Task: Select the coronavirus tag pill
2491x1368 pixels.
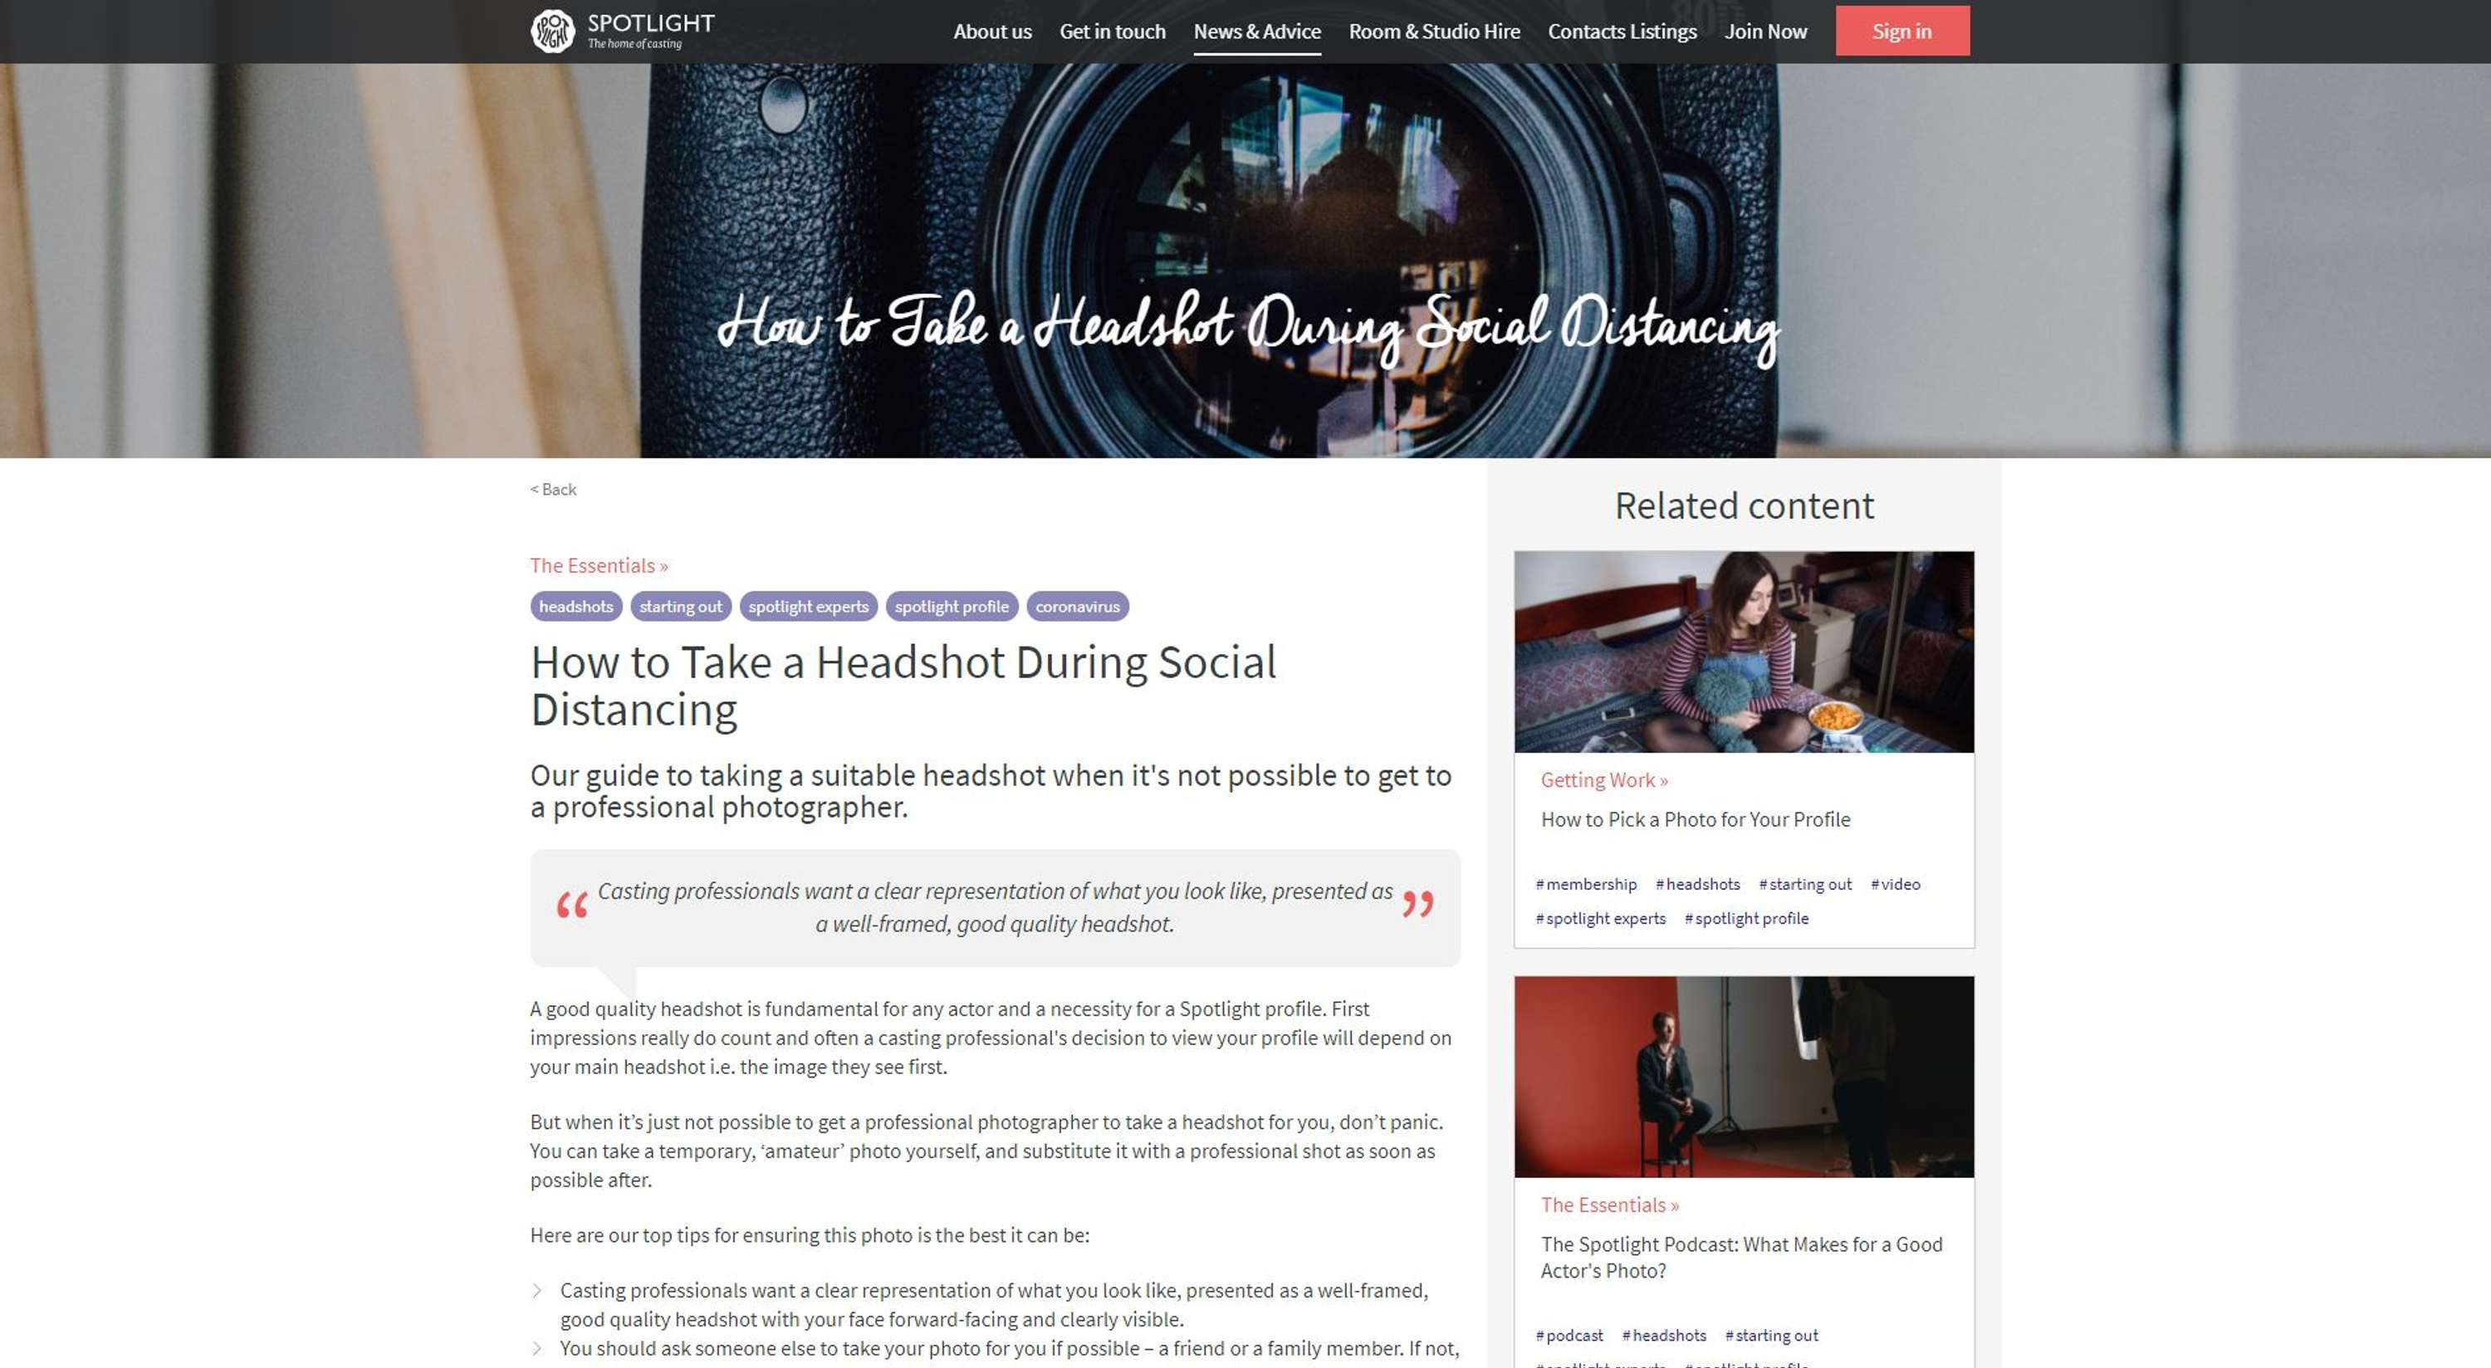Action: click(x=1077, y=606)
